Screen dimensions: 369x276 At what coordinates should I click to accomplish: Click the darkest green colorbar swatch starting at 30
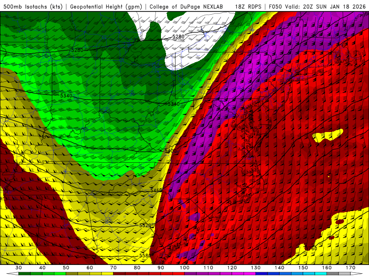24,274
